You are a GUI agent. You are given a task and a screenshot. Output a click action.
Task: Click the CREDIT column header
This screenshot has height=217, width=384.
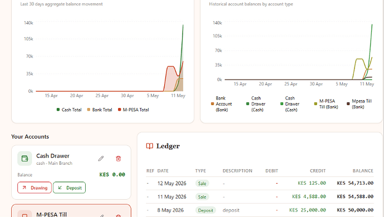[318, 171]
